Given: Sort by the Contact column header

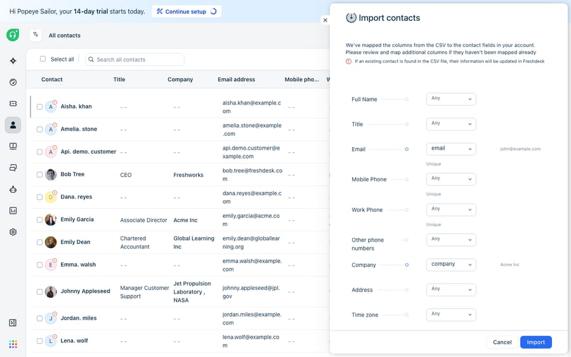Looking at the screenshot, I should pyautogui.click(x=52, y=79).
